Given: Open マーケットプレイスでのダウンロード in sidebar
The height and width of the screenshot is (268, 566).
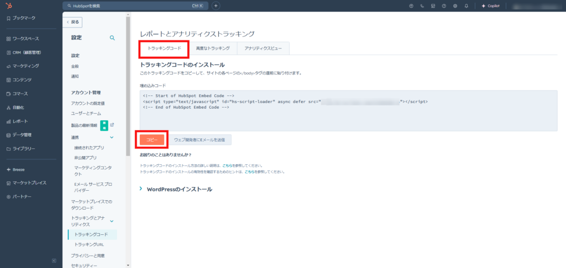Looking at the screenshot, I should click(92, 205).
